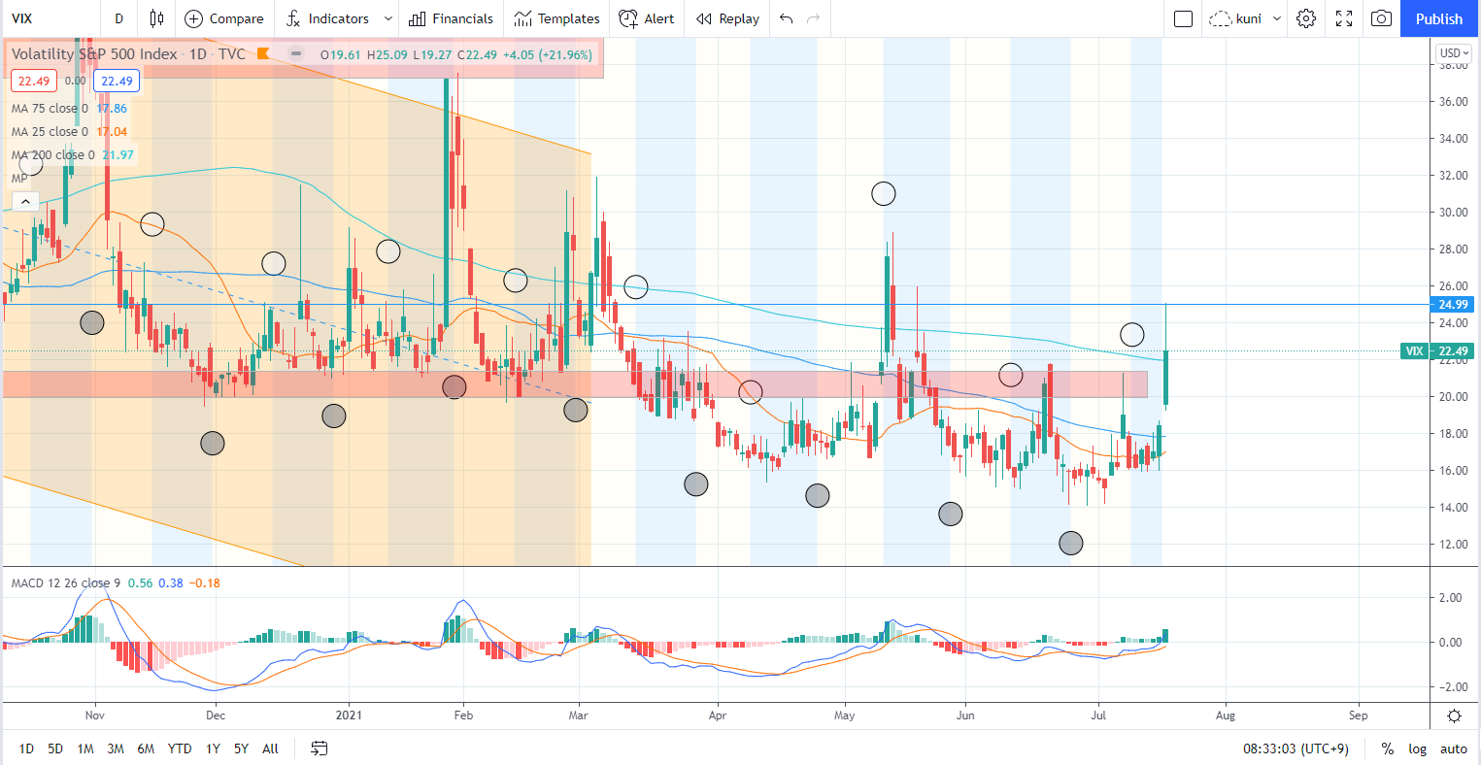Toggle percent scale mode
Image resolution: width=1481 pixels, height=765 pixels.
pos(1388,748)
